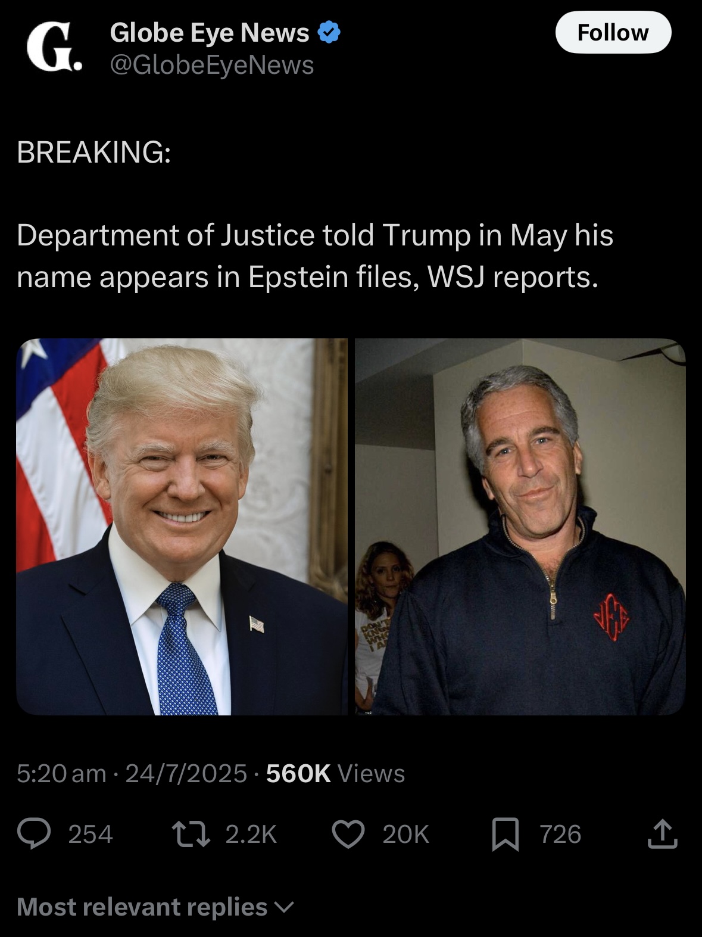702x937 pixels.
Task: Tap the 20K likes count
Action: [405, 834]
